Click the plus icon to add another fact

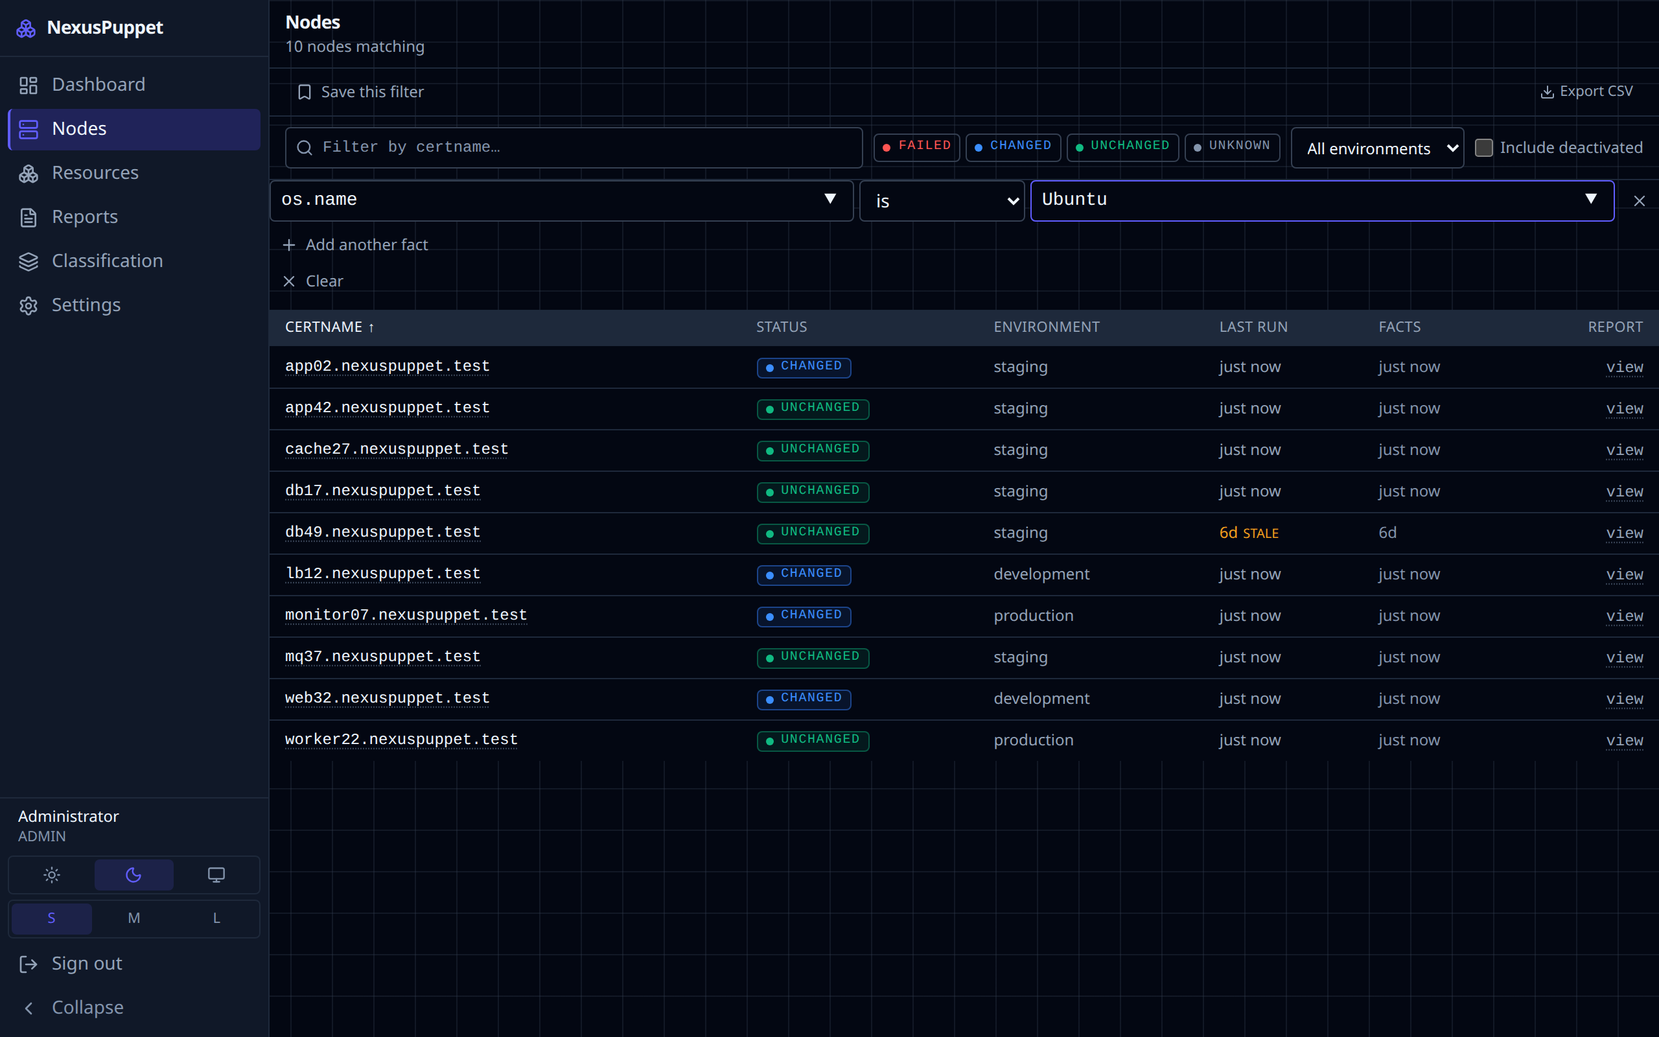(289, 245)
